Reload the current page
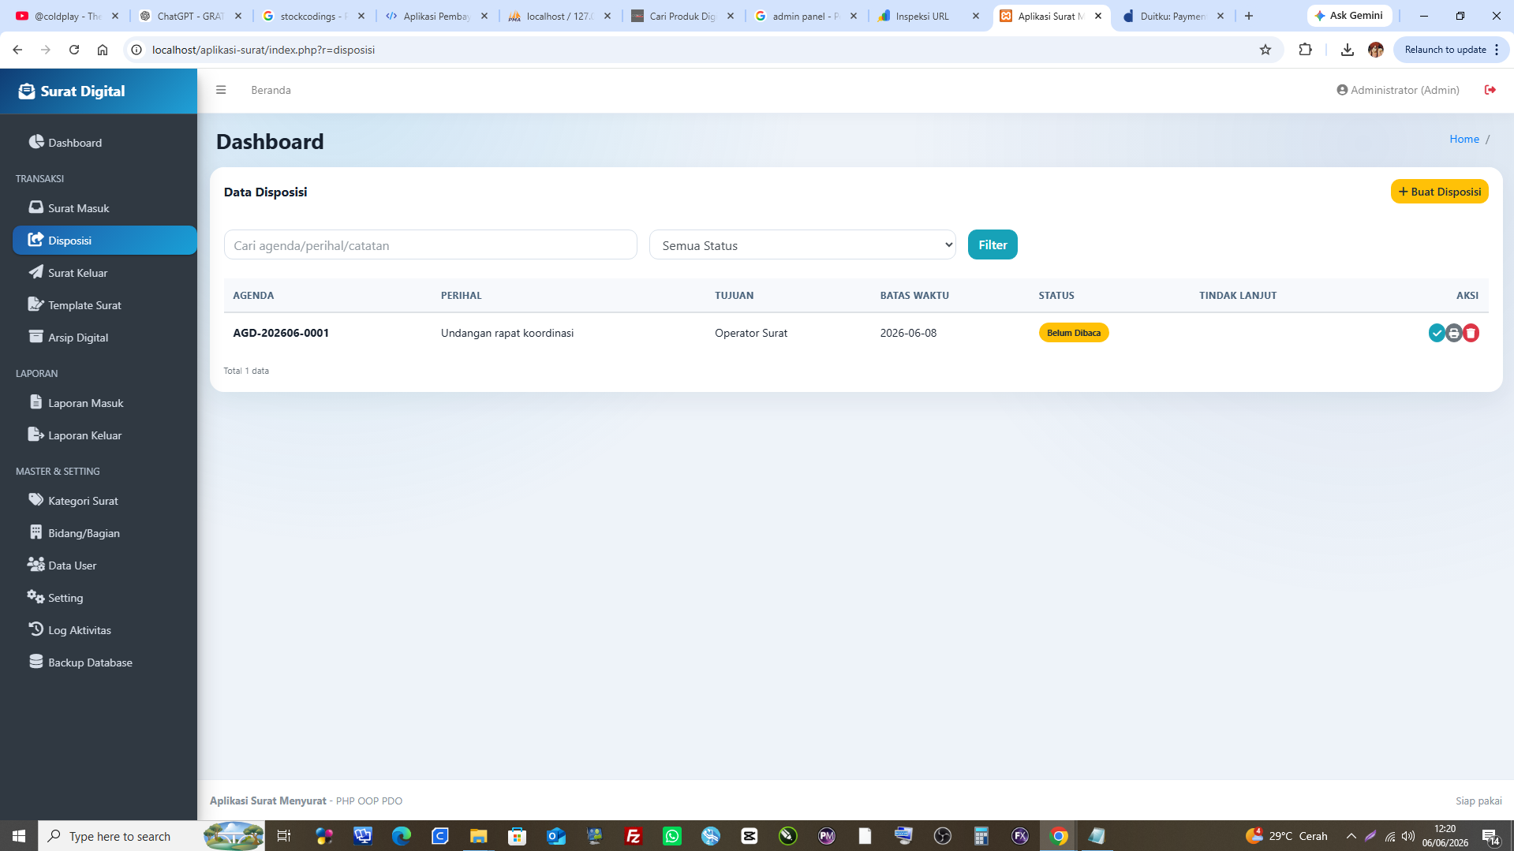Screen dimensions: 1514x851 (x=74, y=50)
